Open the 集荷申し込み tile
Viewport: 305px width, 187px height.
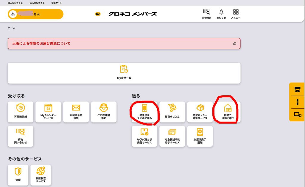pyautogui.click(x=172, y=112)
